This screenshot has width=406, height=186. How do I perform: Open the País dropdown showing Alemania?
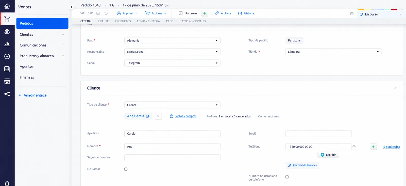(172, 40)
